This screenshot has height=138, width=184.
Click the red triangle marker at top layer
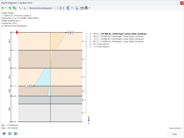[x=17, y=32]
